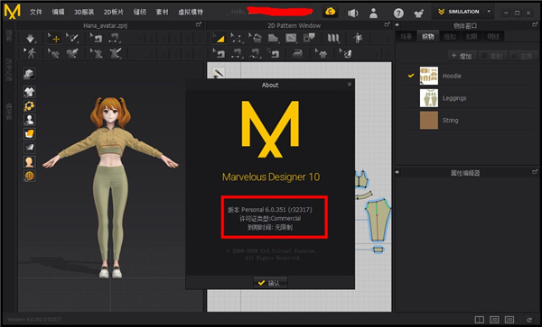Select the Edit Garment Style Line tool
542x327 pixels.
pyautogui.click(x=53, y=53)
